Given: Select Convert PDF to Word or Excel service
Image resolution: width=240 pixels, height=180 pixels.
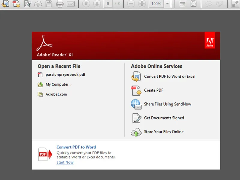Looking at the screenshot, I should 169,76.
